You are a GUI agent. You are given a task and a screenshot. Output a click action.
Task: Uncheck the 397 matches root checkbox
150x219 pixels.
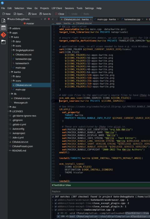53,197
